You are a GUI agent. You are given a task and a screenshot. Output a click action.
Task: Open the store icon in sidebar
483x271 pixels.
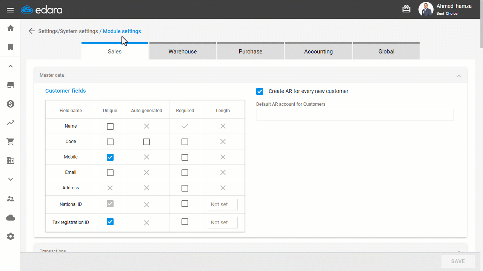click(x=11, y=85)
